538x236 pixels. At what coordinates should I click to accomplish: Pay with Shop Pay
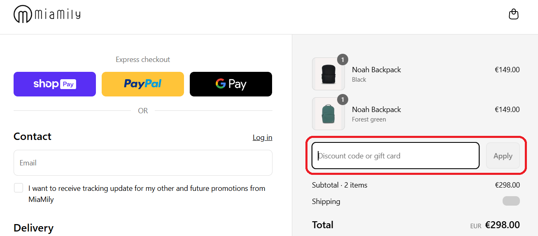point(55,84)
